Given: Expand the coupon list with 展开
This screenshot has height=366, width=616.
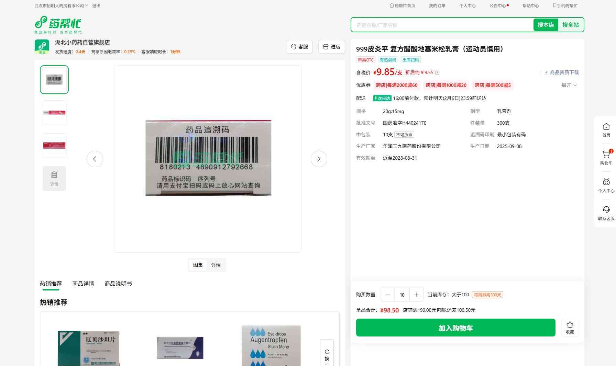Looking at the screenshot, I should (x=569, y=85).
